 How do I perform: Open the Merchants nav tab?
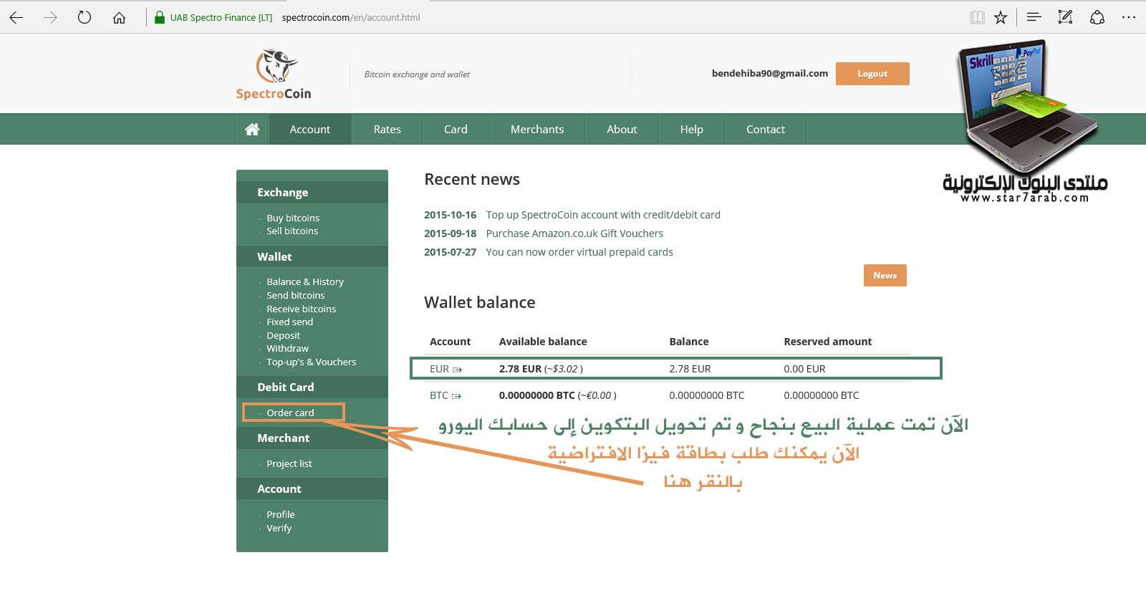click(537, 129)
